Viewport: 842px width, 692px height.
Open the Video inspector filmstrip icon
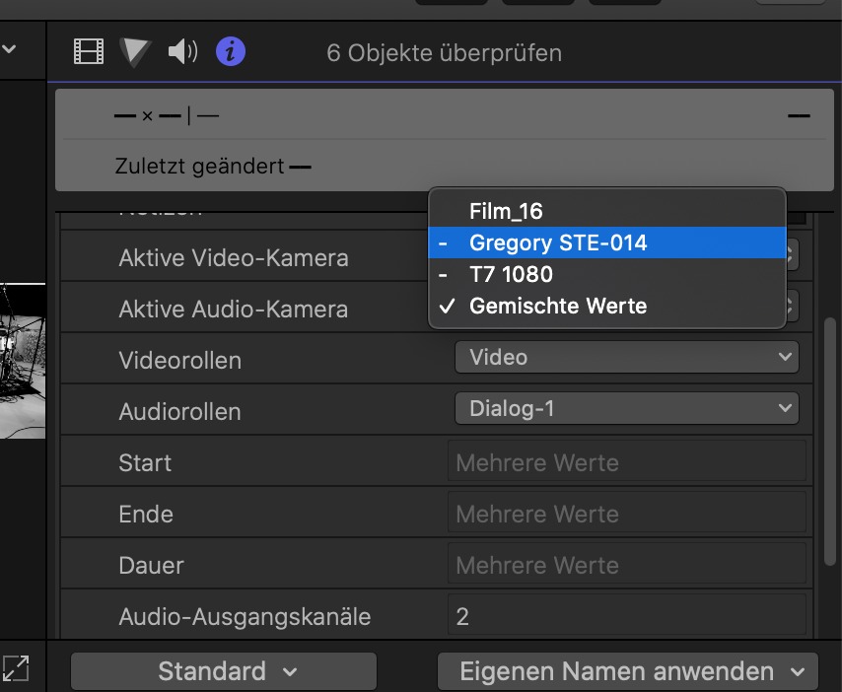(89, 51)
